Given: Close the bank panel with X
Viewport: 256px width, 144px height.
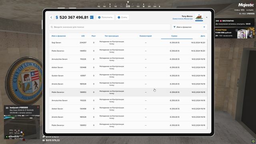Looking at the screenshot, I should pyautogui.click(x=206, y=17).
